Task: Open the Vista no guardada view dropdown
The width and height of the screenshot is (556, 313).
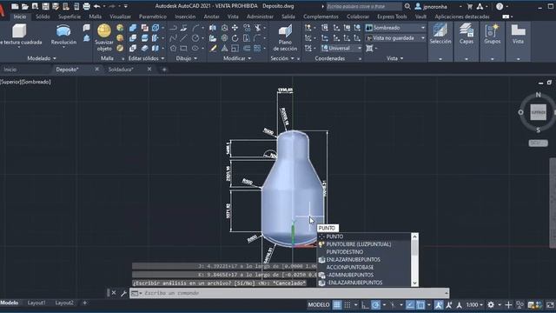Action: [x=395, y=38]
